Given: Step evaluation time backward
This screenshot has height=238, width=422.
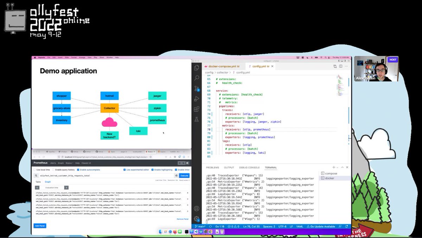Looking at the screenshot, I should [37, 187].
